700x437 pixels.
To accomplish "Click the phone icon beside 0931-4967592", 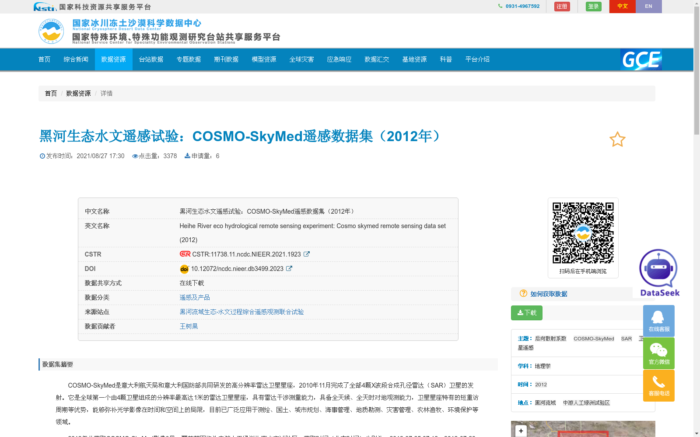I will 500,6.
